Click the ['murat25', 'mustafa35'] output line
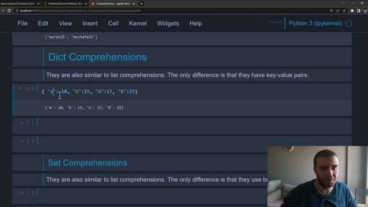 (71, 37)
